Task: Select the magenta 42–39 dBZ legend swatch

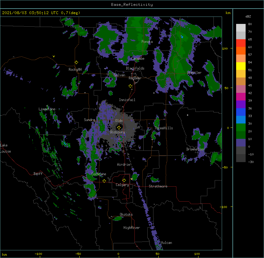Action: point(241,97)
